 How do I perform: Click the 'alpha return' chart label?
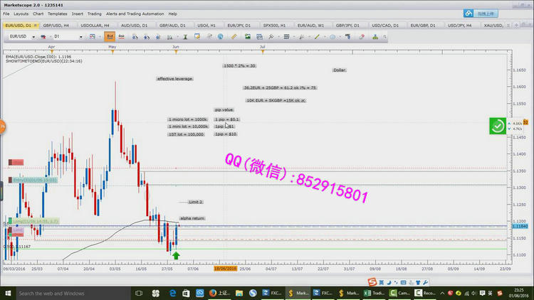pyautogui.click(x=192, y=218)
